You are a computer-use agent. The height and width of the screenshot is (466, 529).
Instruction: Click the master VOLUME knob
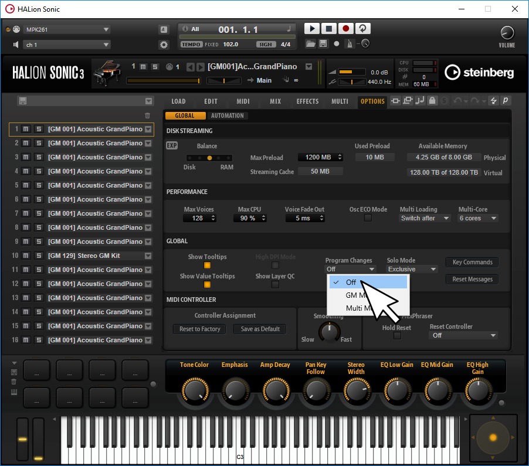[507, 33]
